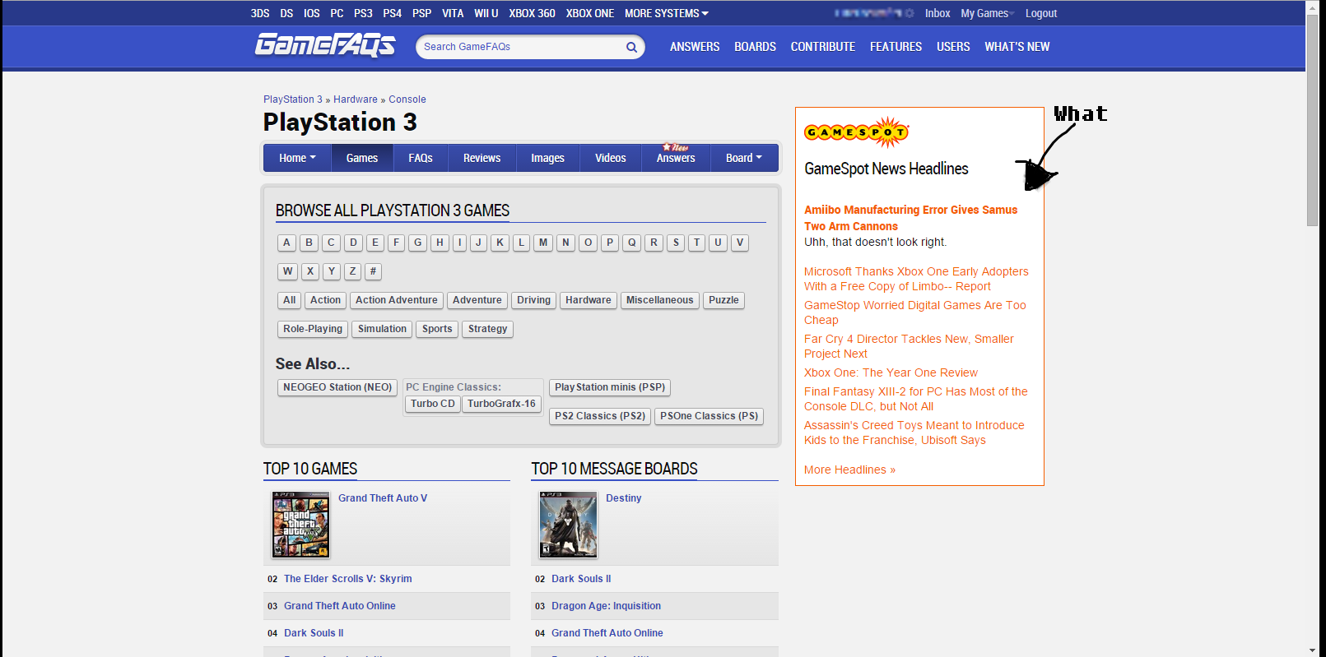Browse games under the # symbol
This screenshot has width=1326, height=657.
point(373,271)
